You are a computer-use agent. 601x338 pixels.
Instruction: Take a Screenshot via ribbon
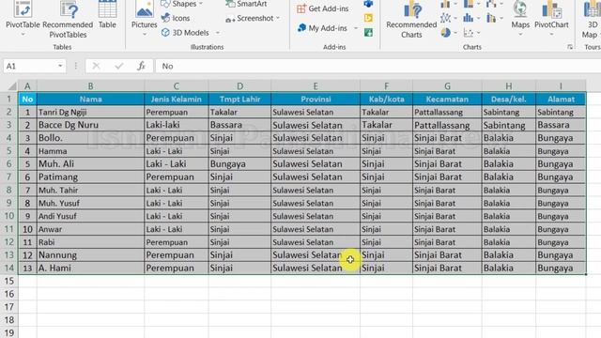pos(250,18)
